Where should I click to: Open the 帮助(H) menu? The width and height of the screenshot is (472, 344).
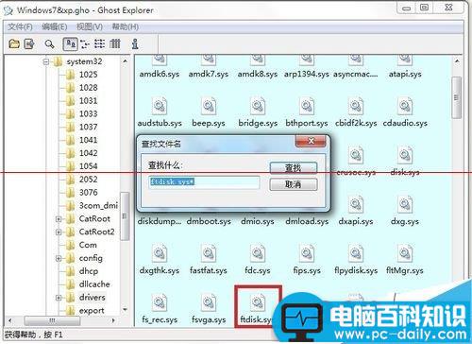(x=126, y=27)
